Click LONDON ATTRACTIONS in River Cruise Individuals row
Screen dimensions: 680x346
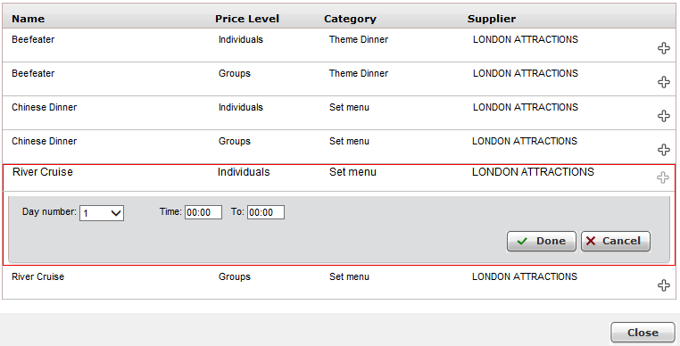pyautogui.click(x=533, y=172)
